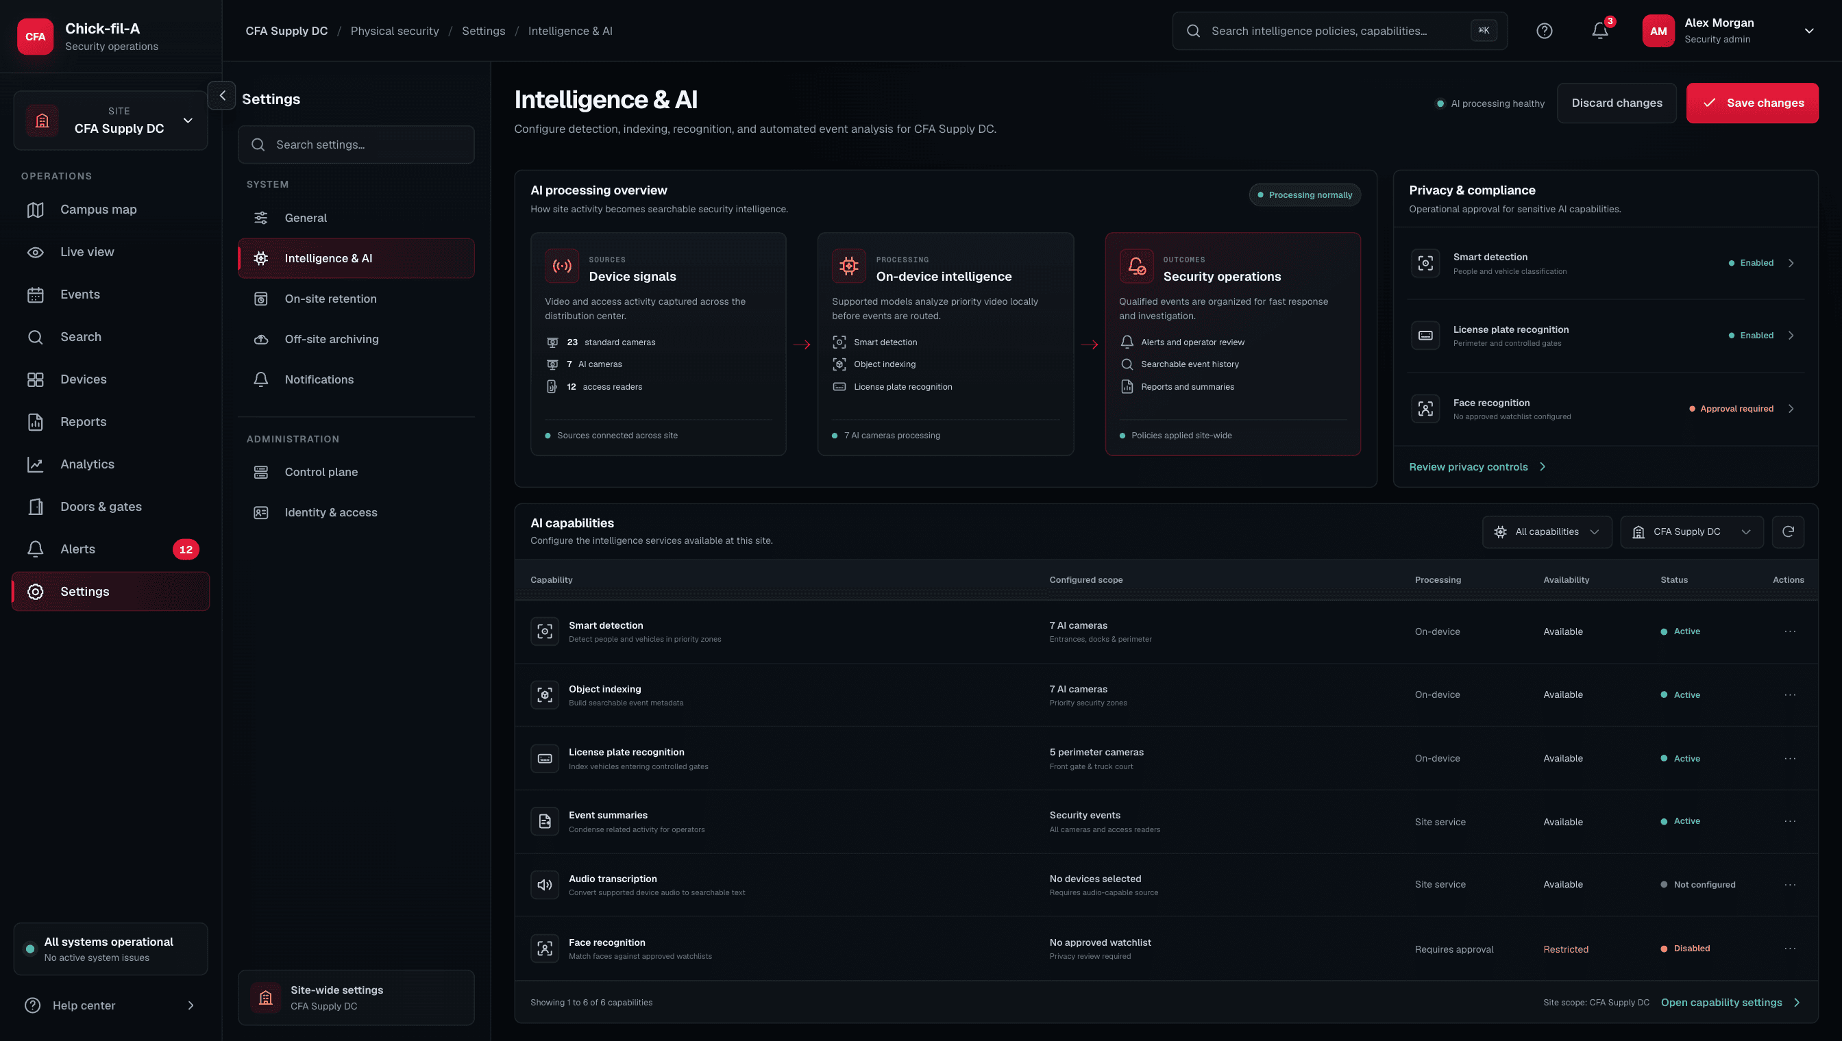Click the Face recognition icon in Privacy & compliance

1425,409
